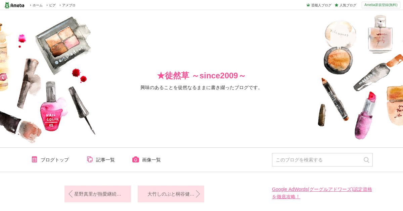The width and height of the screenshot is (403, 211).
Task: Click the Ameba新規登録(無料) button
Action: coord(381,5)
